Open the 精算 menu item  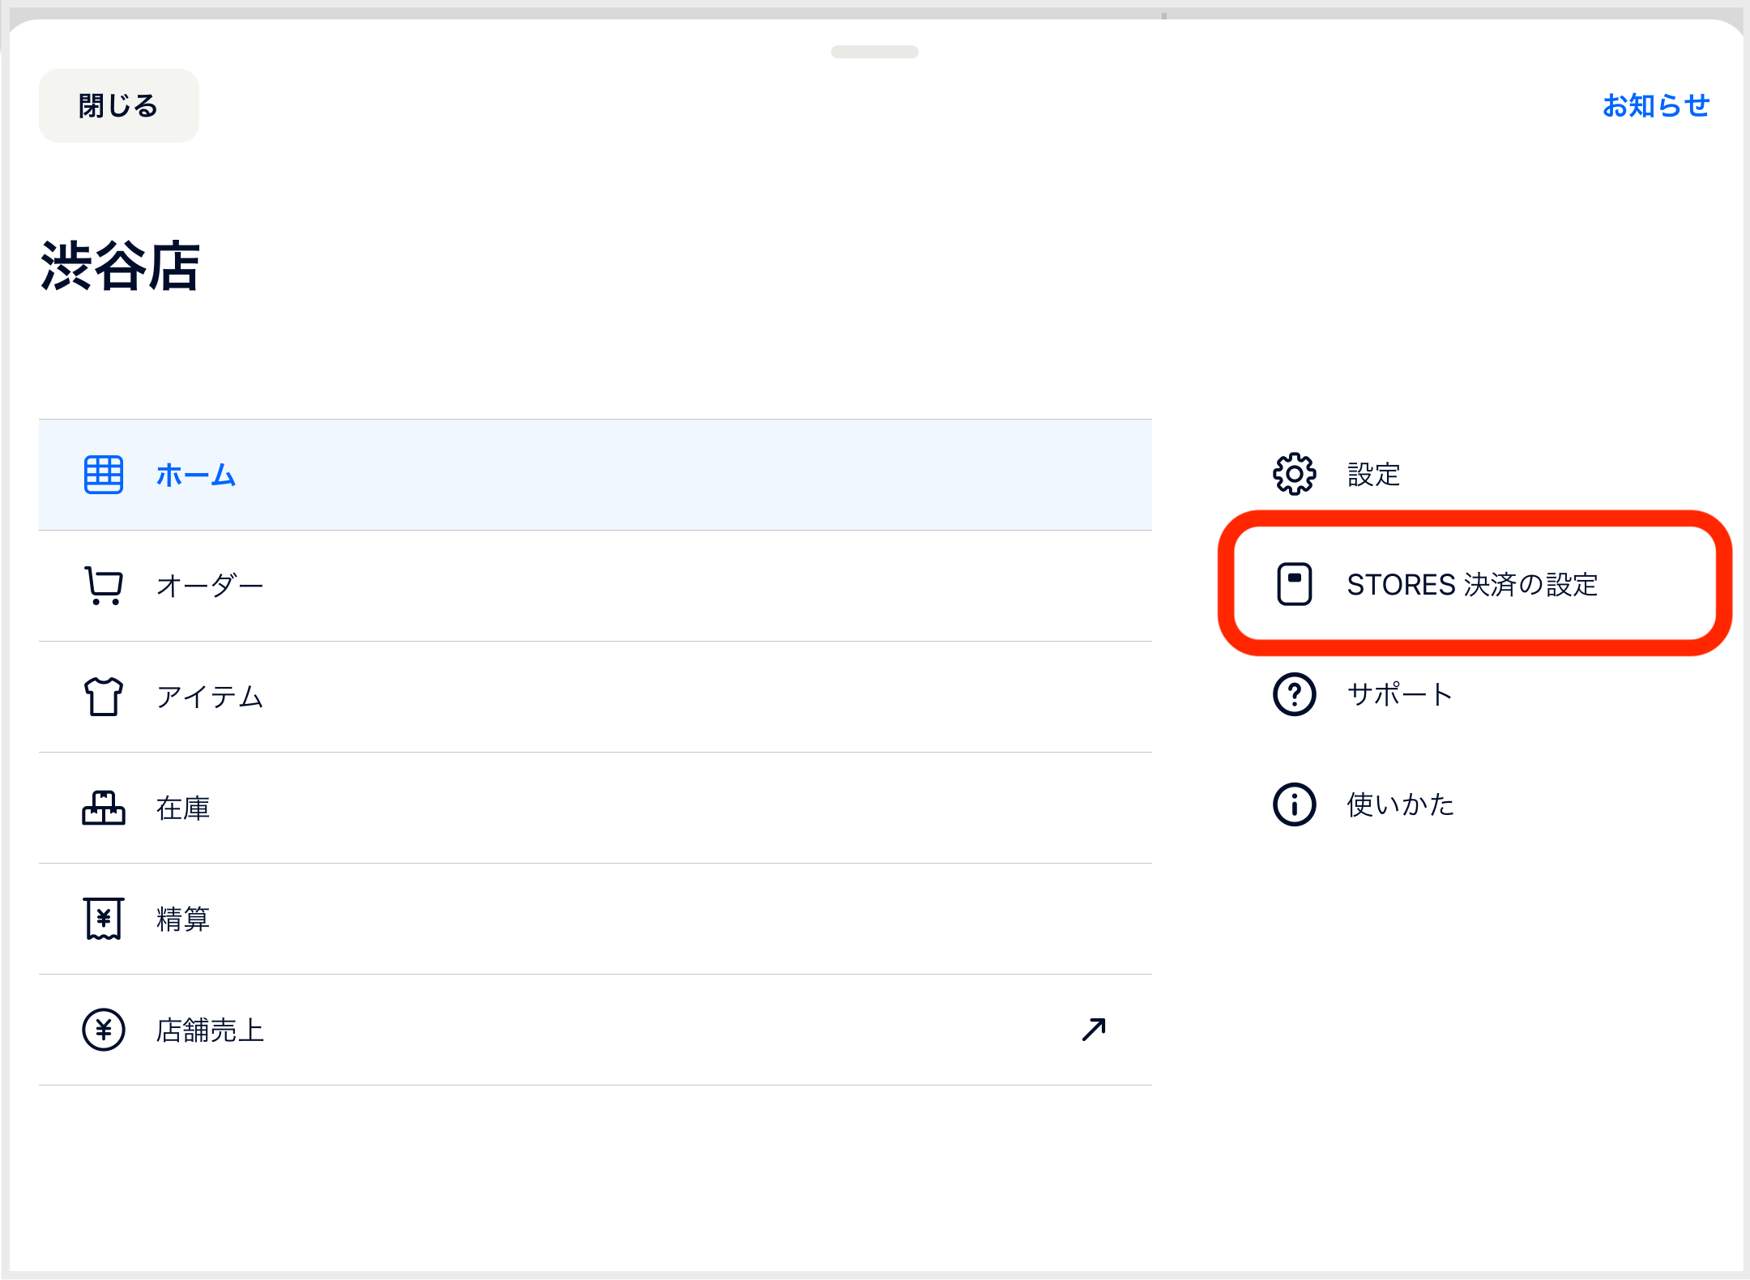pyautogui.click(x=595, y=919)
